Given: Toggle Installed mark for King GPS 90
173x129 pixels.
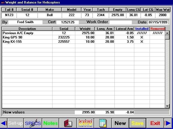Looking at the screenshot, I should pos(142,37).
